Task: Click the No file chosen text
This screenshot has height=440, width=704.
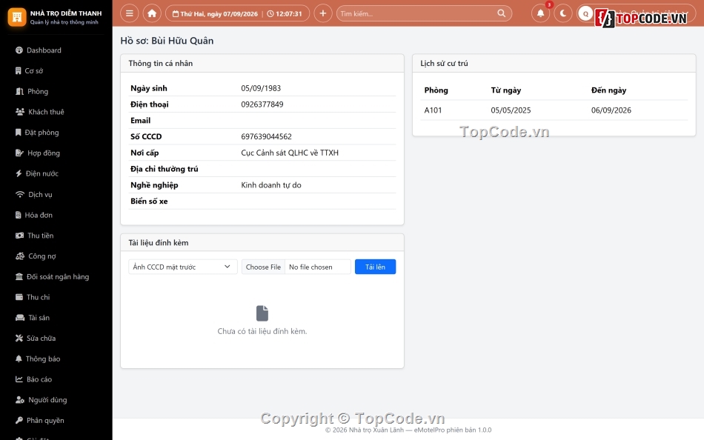Action: coord(311,267)
